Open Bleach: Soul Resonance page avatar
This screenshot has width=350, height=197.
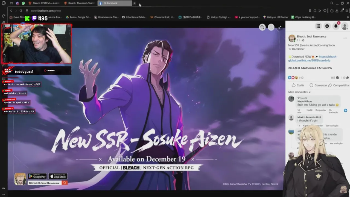(x=292, y=38)
